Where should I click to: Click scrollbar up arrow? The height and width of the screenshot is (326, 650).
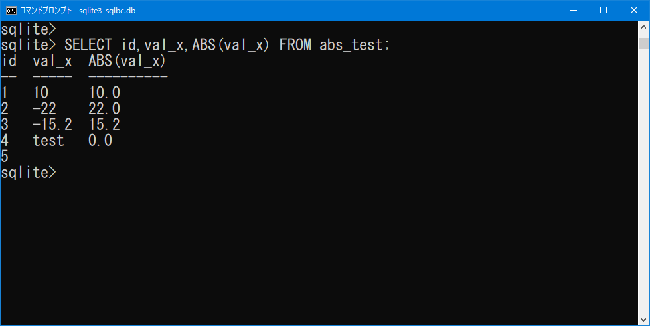point(643,27)
